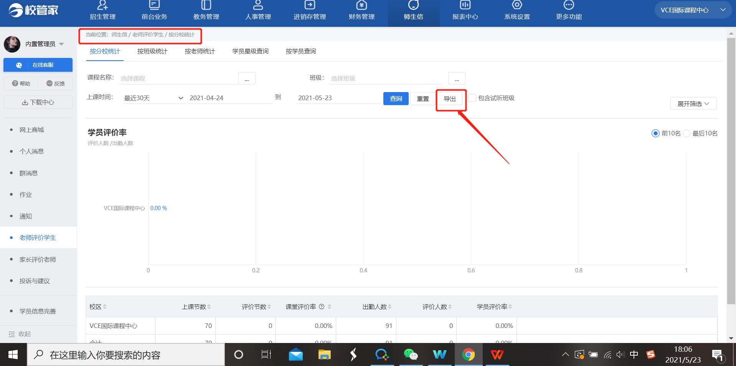
Task: Click end date field 2021-05-23
Action: coord(339,98)
